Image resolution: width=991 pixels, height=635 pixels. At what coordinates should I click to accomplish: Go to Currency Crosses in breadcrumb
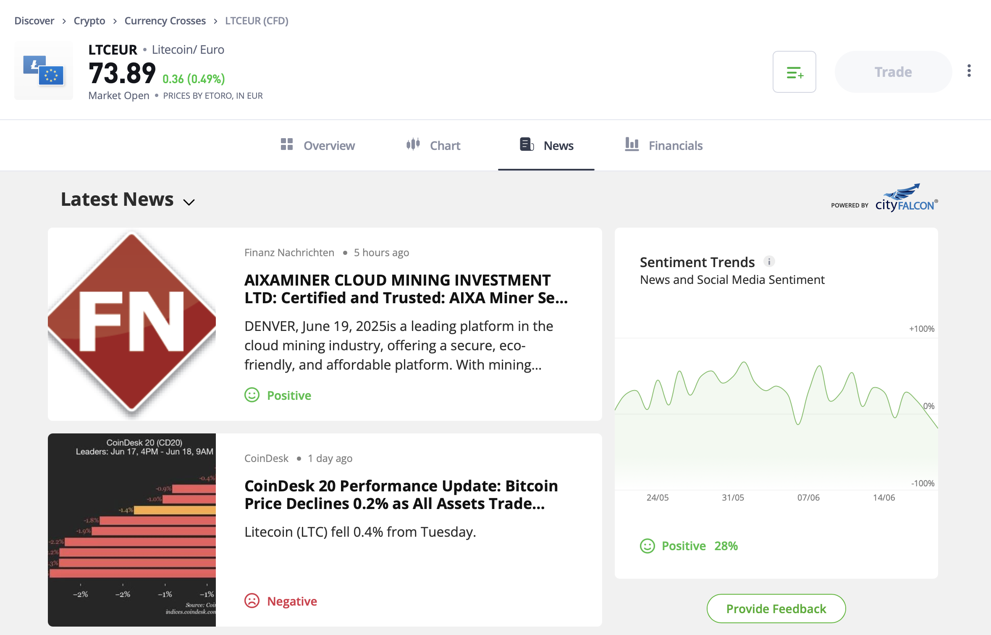(x=165, y=21)
